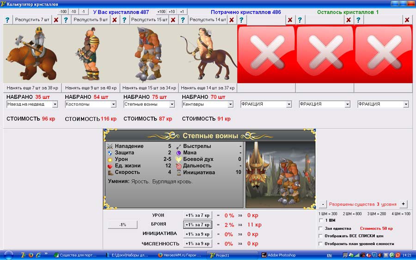The height and width of the screenshot is (260, 416).
Task: Open the sixth ФРАКЦИЯ dropdown
Action: [347, 104]
